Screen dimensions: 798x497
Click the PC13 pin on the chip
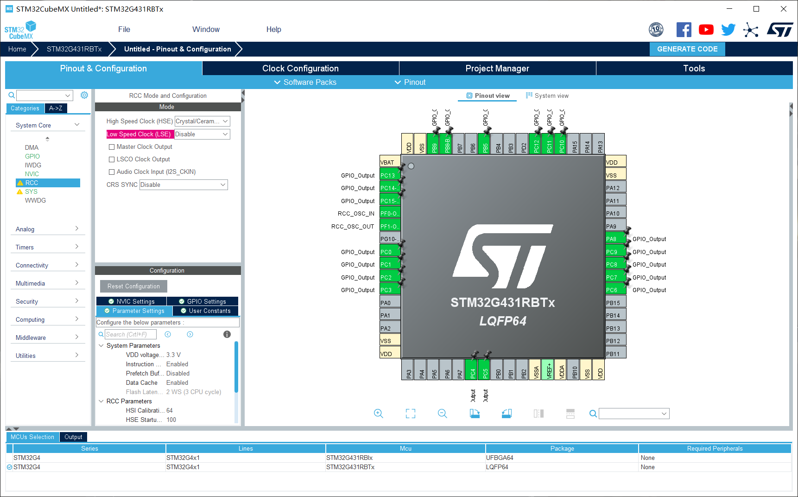tap(390, 175)
